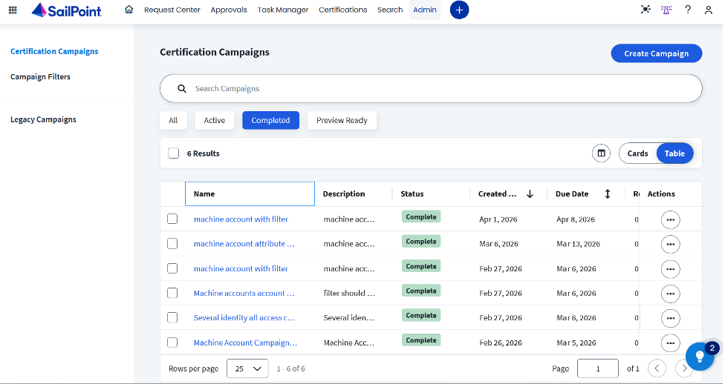
Task: Switch to the Active filter tab
Action: [x=215, y=120]
